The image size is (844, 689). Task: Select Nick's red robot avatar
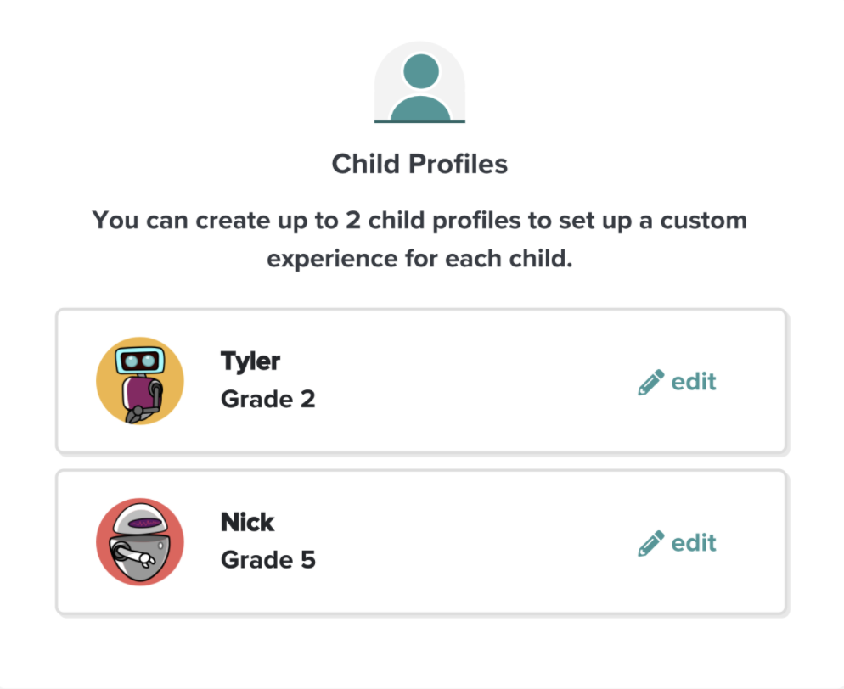coord(140,541)
